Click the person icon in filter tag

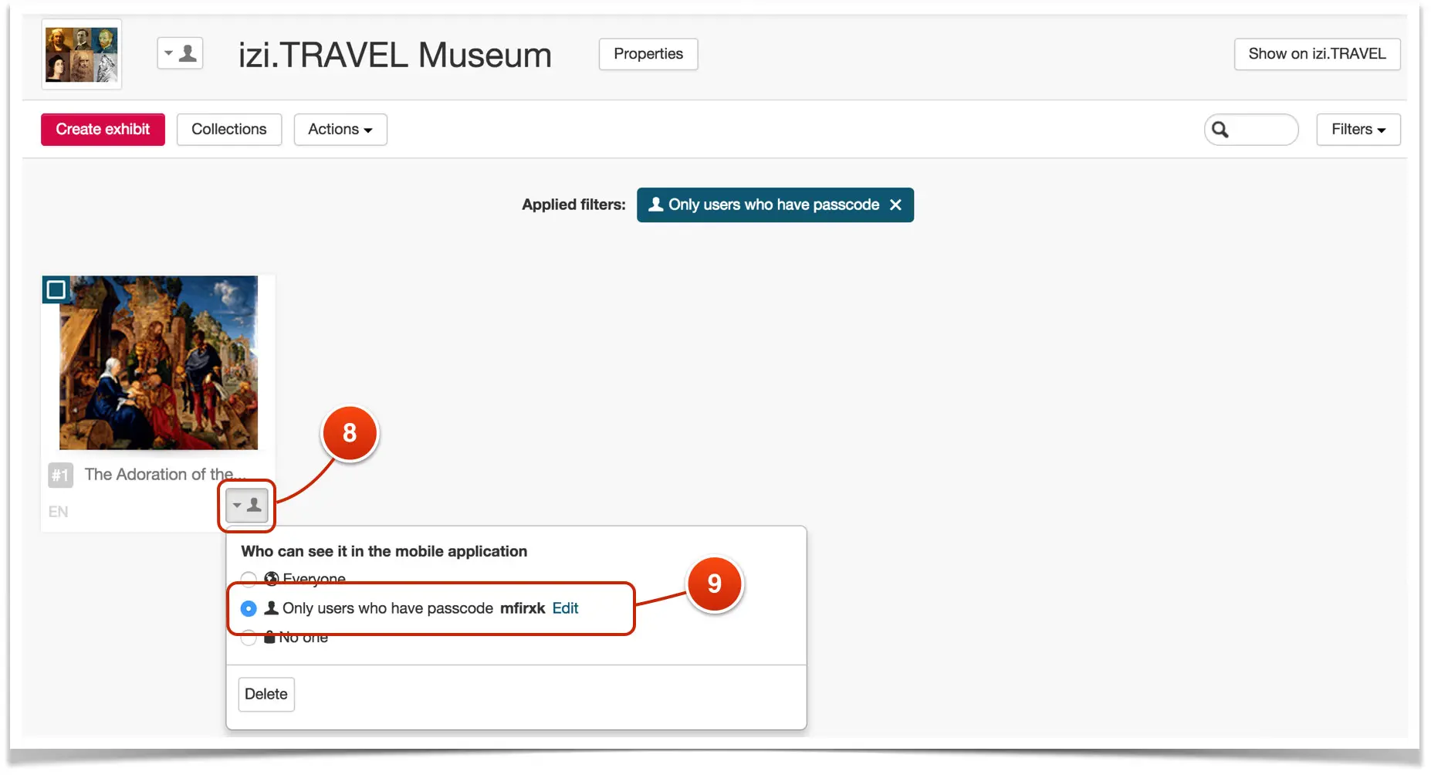656,205
